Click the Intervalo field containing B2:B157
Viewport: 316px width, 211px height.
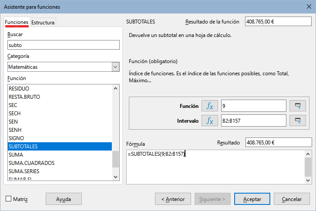tap(253, 121)
